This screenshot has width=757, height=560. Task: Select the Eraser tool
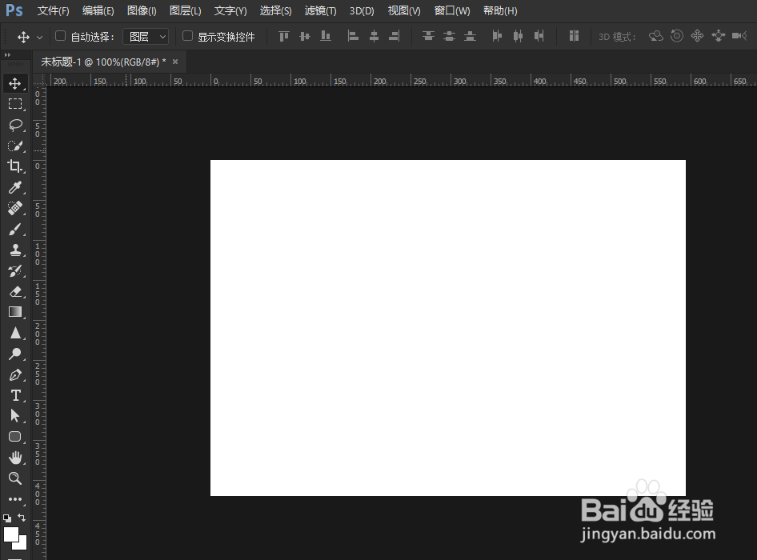(x=15, y=291)
